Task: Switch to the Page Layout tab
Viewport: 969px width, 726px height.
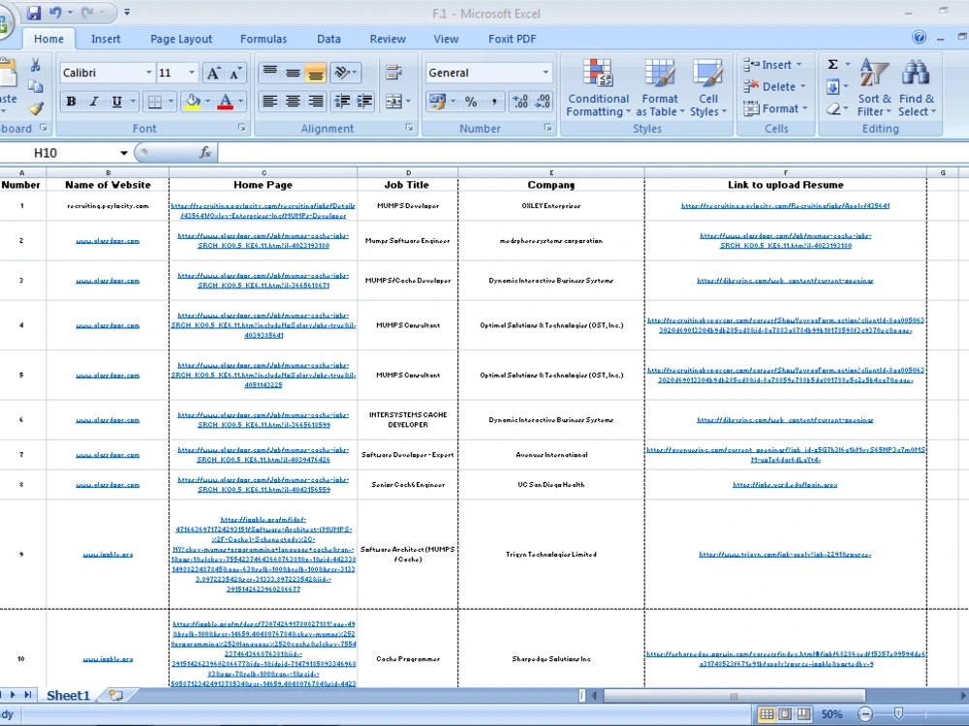Action: [181, 39]
